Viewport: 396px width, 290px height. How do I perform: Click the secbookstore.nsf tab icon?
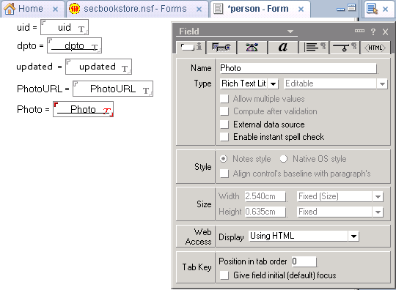(x=75, y=9)
